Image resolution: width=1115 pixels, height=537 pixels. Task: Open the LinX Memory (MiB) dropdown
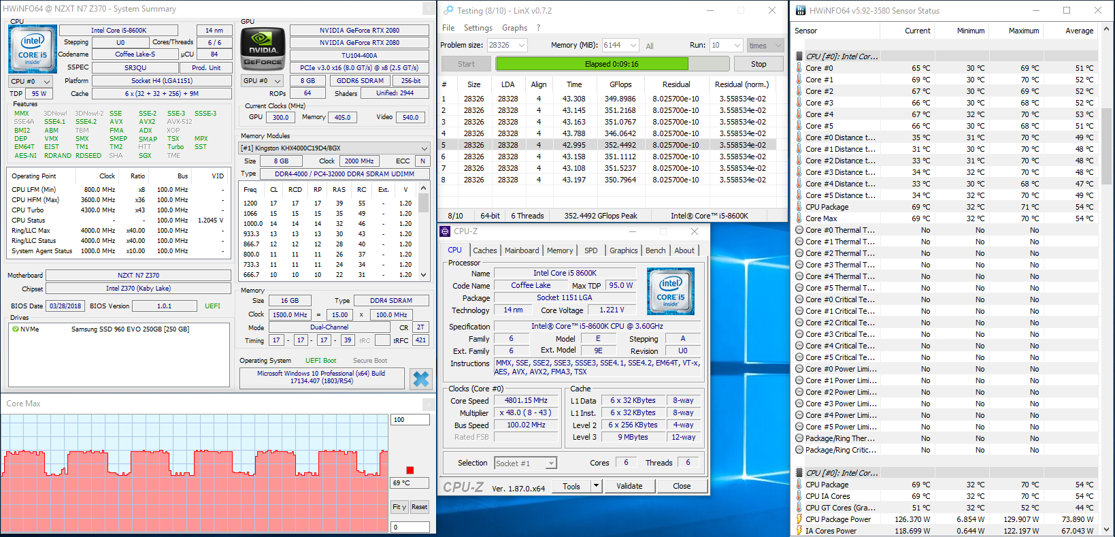tap(620, 46)
